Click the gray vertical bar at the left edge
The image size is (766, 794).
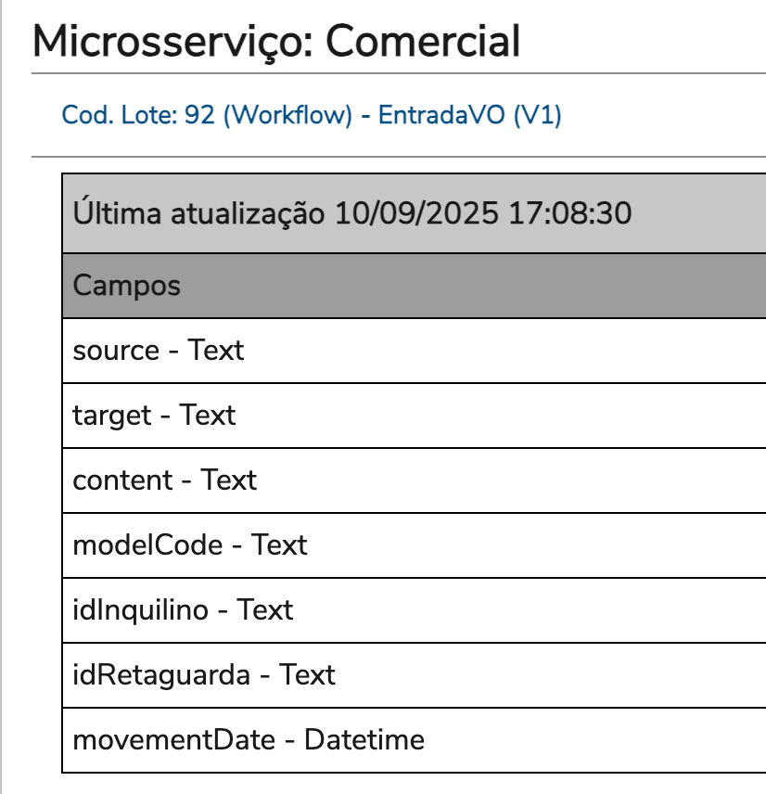pos(3,397)
